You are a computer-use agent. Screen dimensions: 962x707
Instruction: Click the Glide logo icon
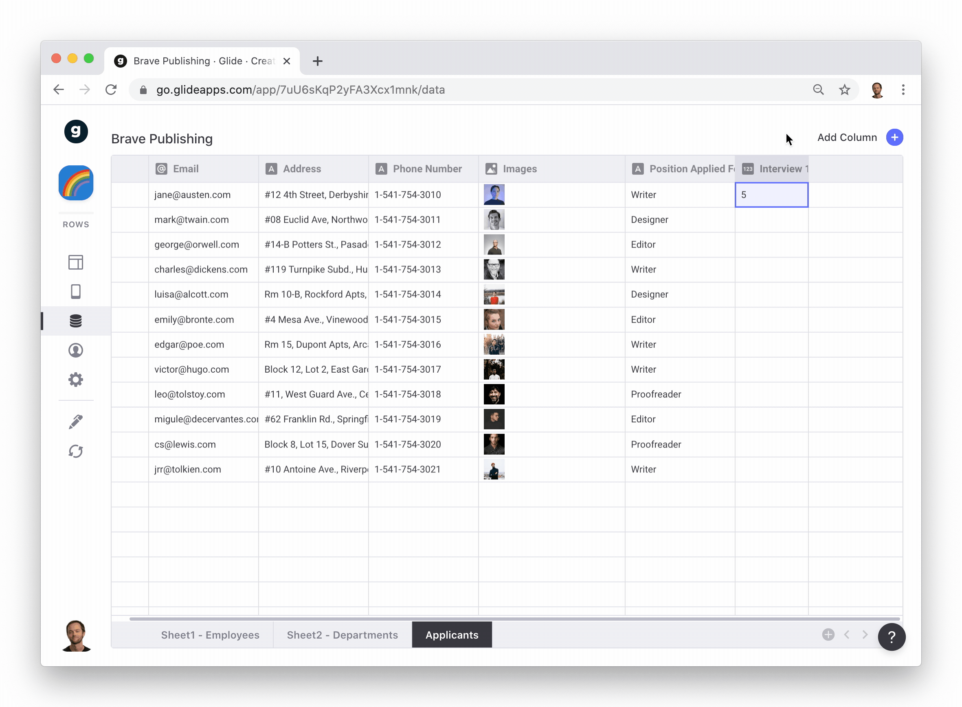(x=76, y=132)
